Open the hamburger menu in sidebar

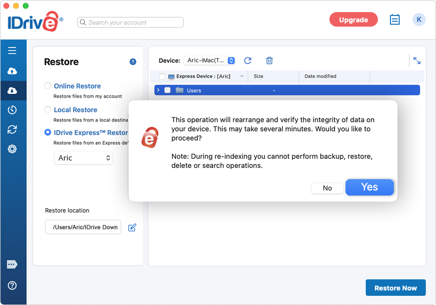[12, 50]
